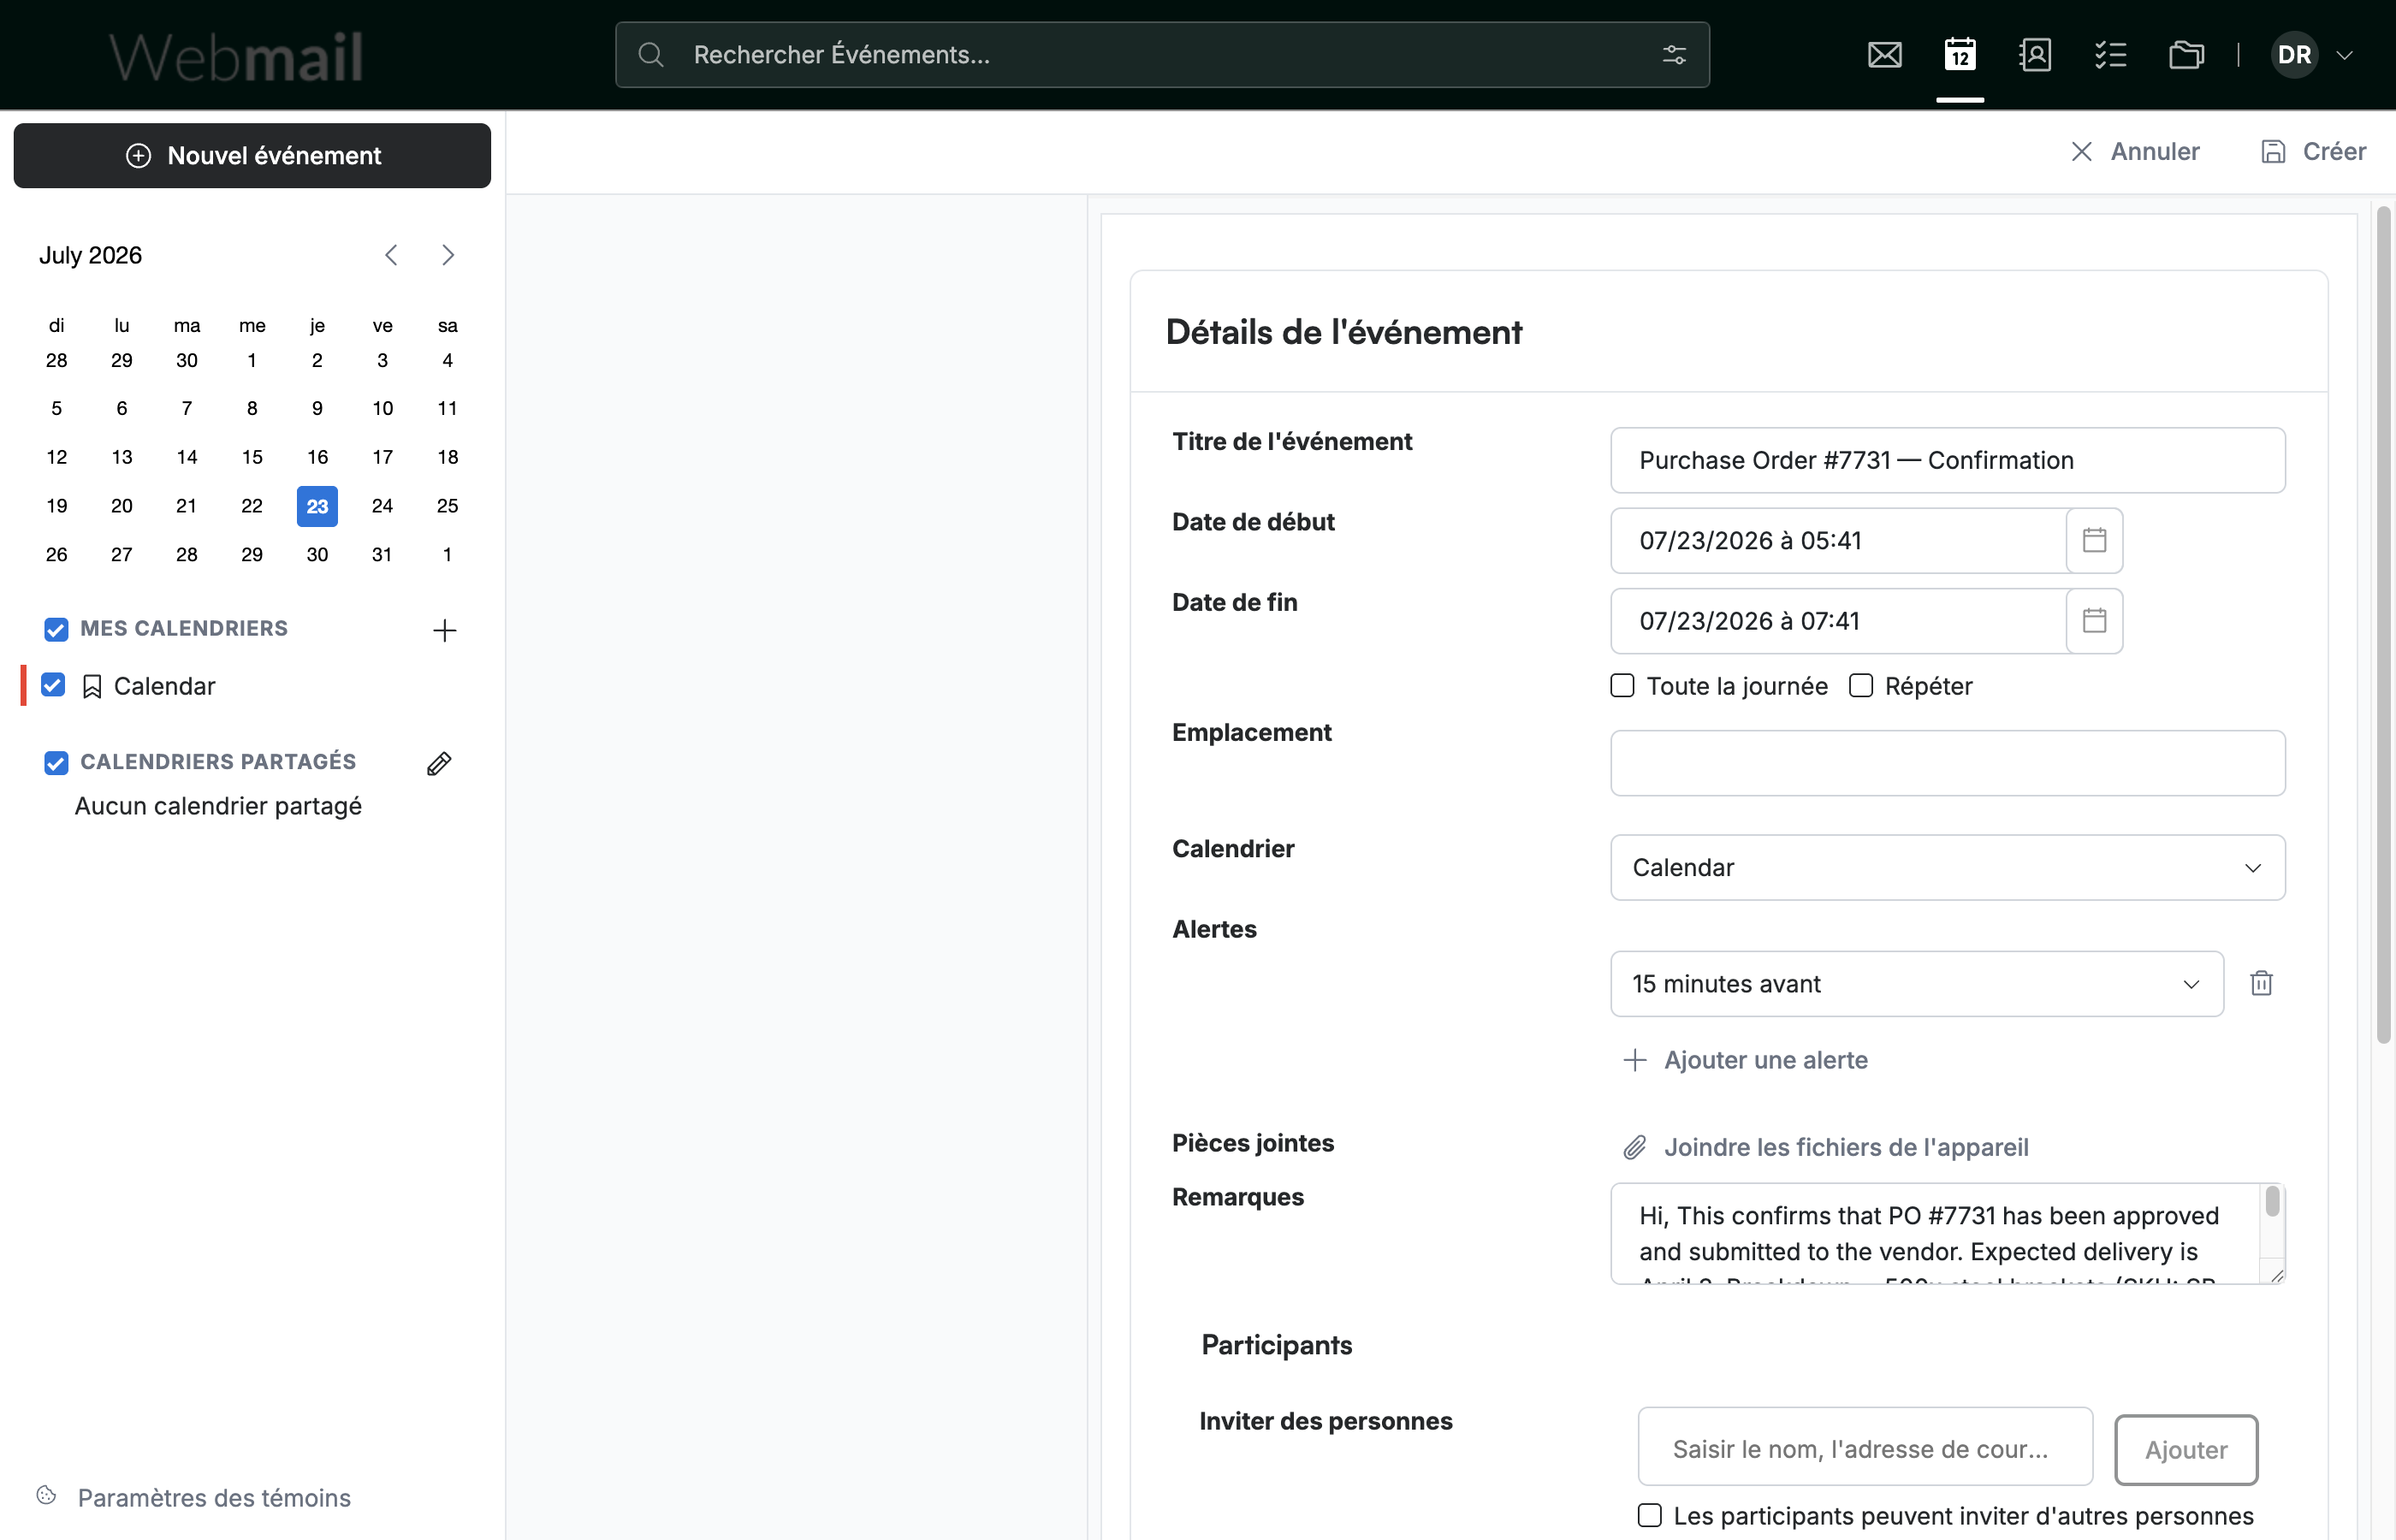Toggle MES CALENDRIERS checkbox

(x=56, y=629)
